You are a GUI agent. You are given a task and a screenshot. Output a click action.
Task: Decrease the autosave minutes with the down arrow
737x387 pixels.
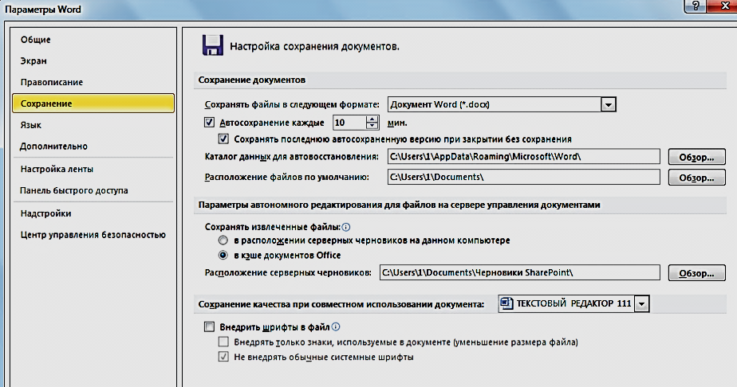[372, 126]
